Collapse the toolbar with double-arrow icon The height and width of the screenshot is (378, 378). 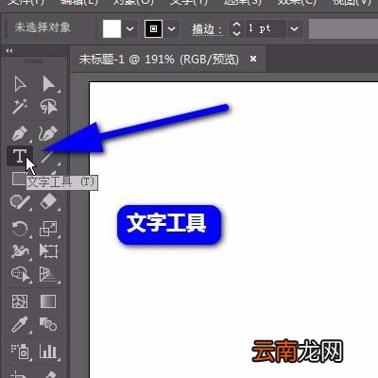coord(9,50)
